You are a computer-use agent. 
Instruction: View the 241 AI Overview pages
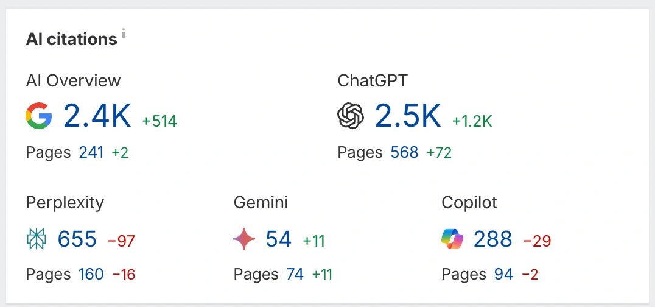(91, 152)
